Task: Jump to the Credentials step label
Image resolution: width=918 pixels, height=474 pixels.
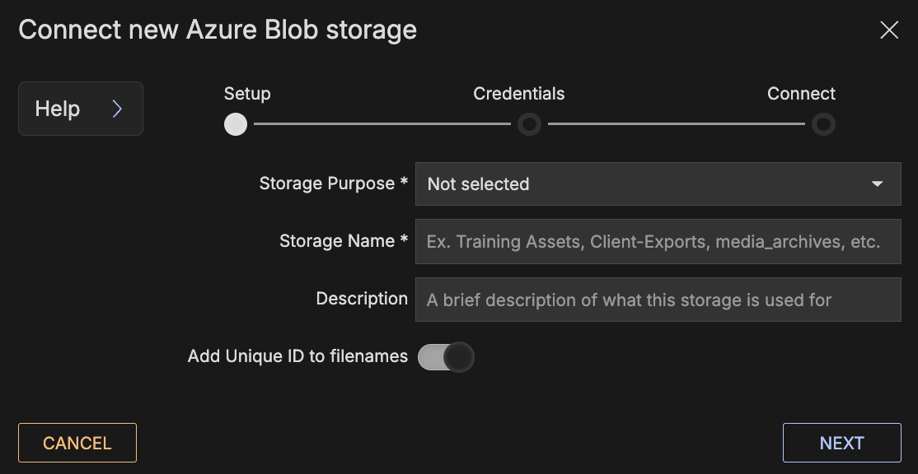Action: 518,94
